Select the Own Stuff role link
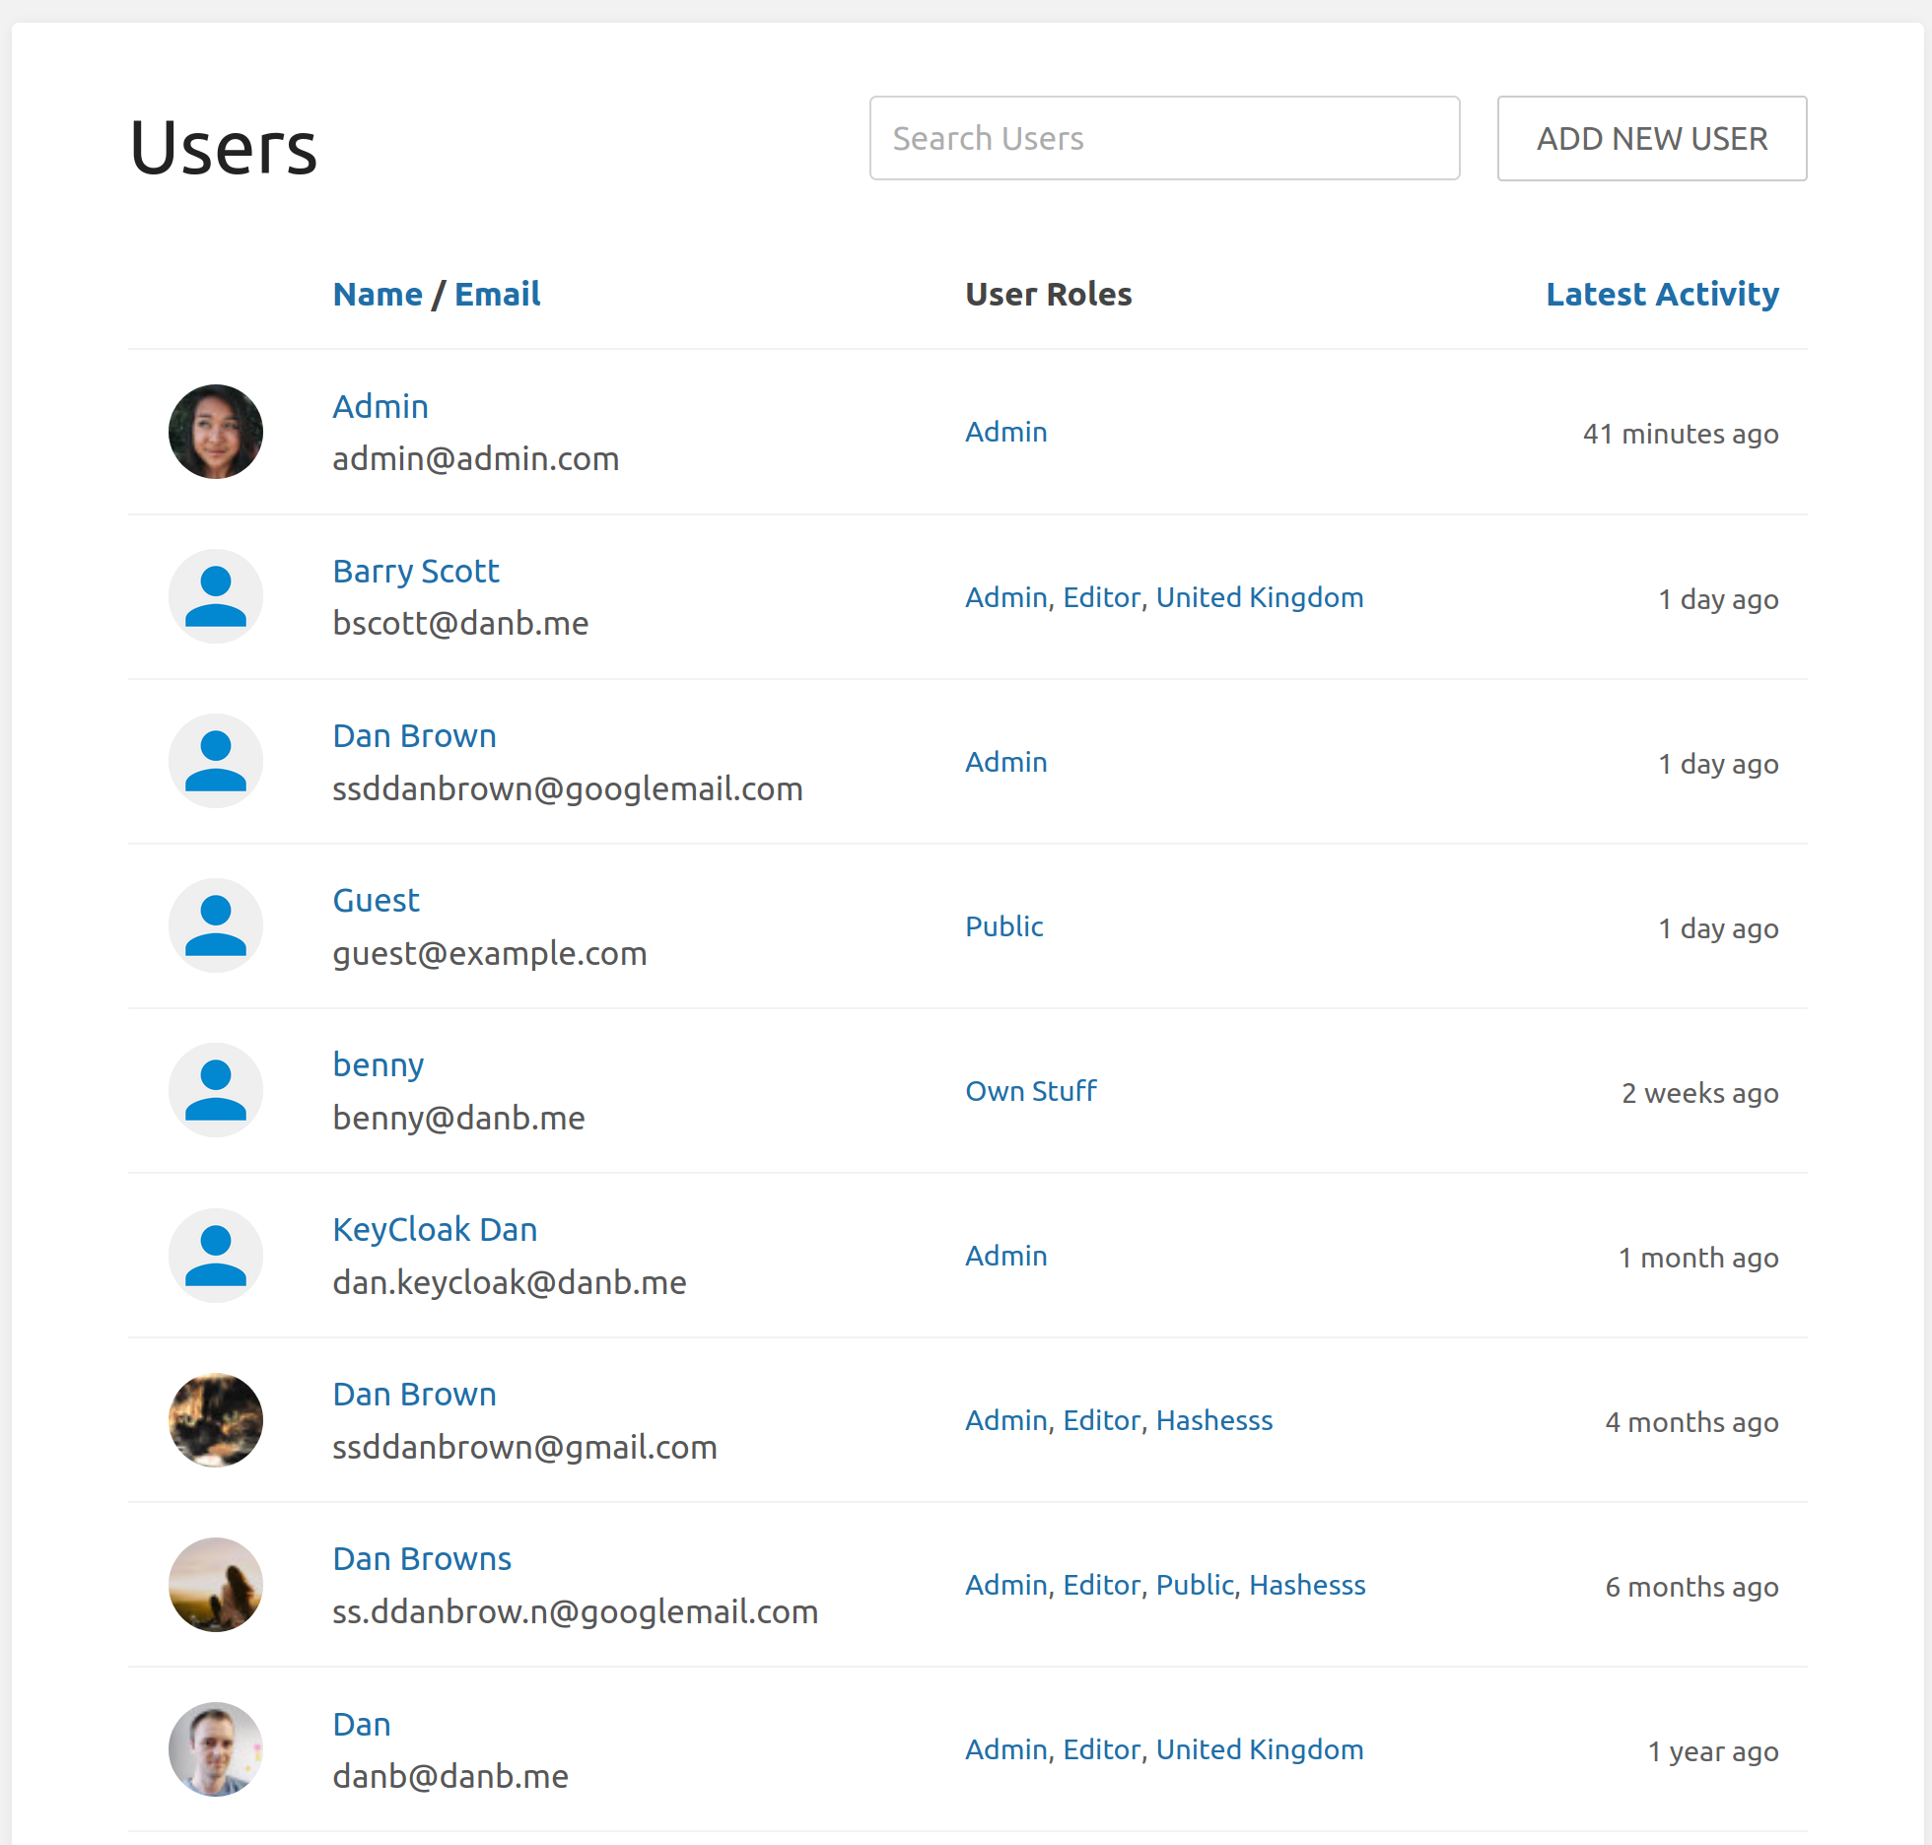 (1030, 1091)
